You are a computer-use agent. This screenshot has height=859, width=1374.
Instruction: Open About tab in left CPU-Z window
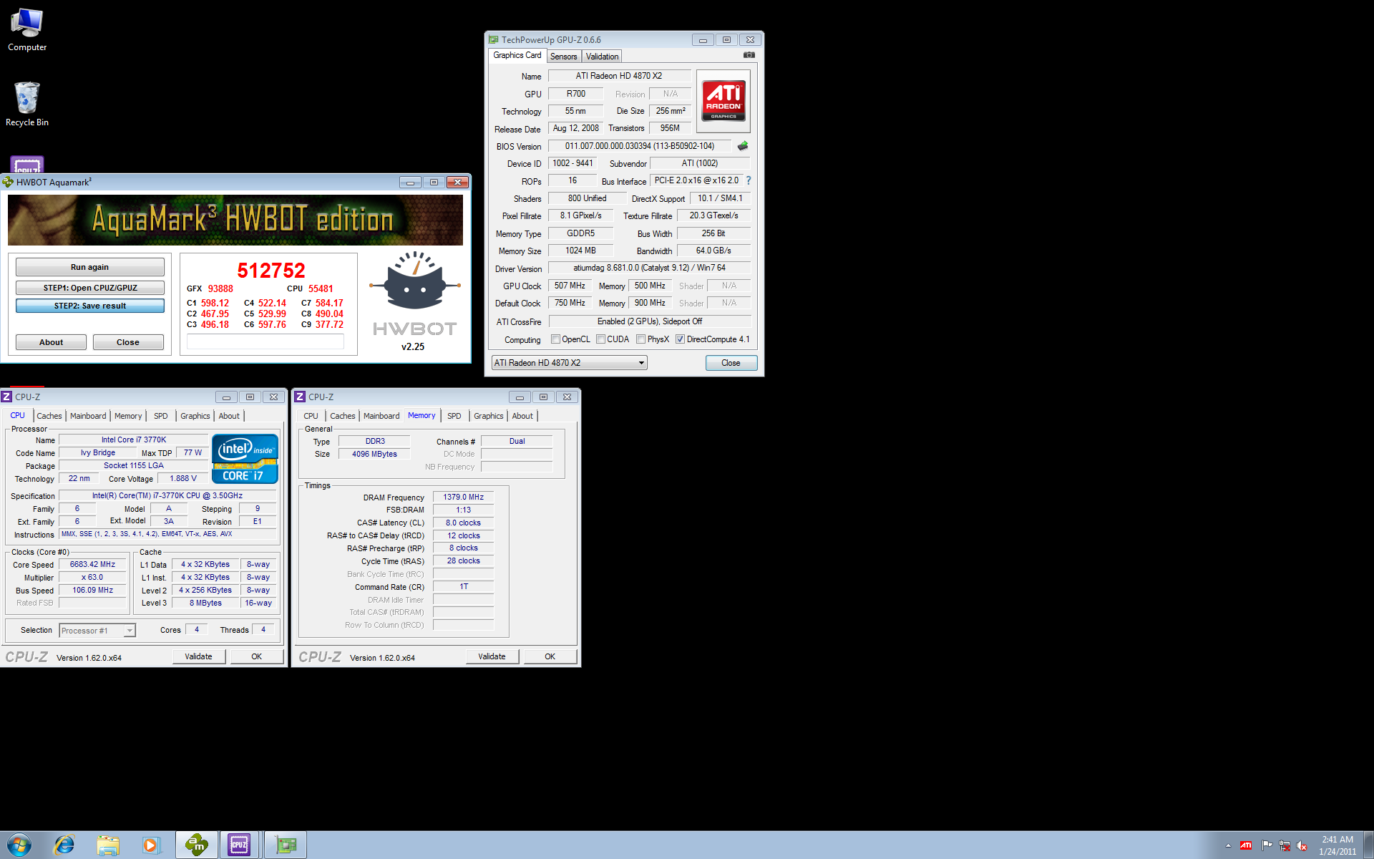(229, 416)
